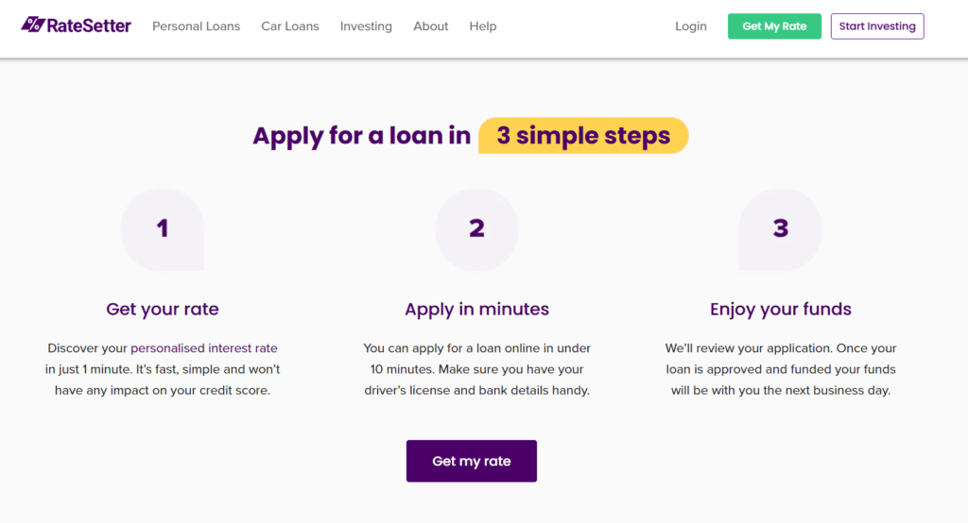This screenshot has height=523, width=968.
Task: Click the Apply in minutes heading
Action: click(476, 309)
